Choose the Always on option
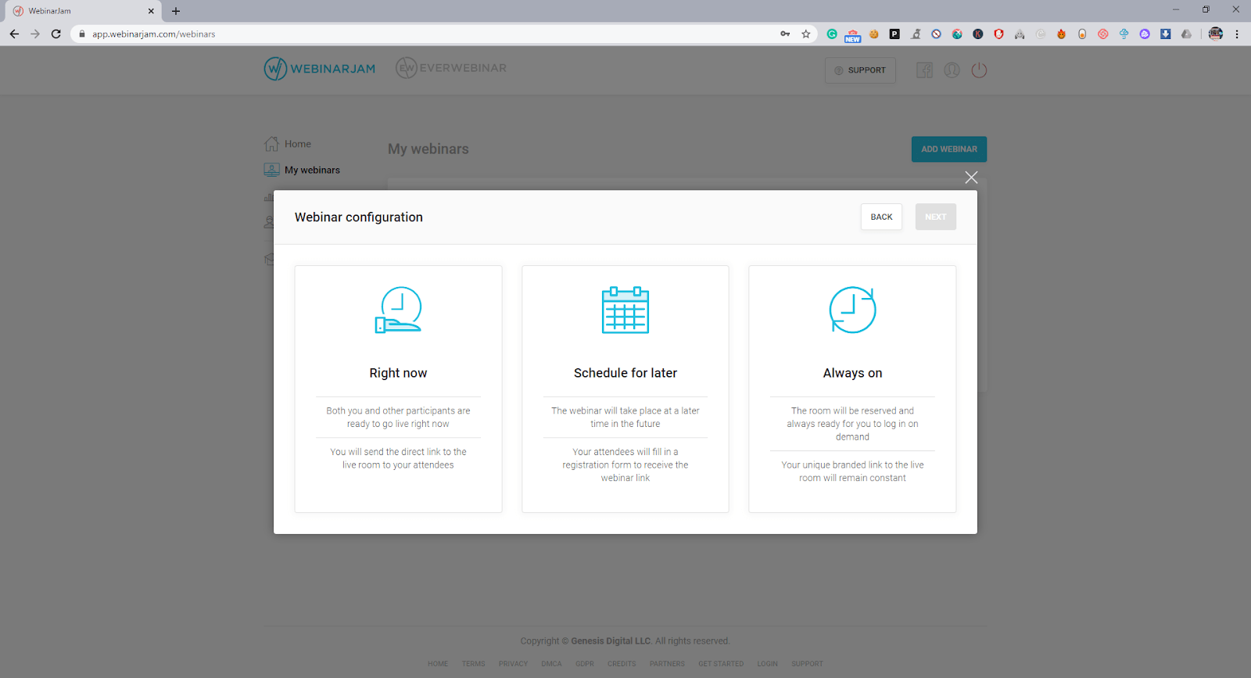The image size is (1251, 678). point(852,389)
